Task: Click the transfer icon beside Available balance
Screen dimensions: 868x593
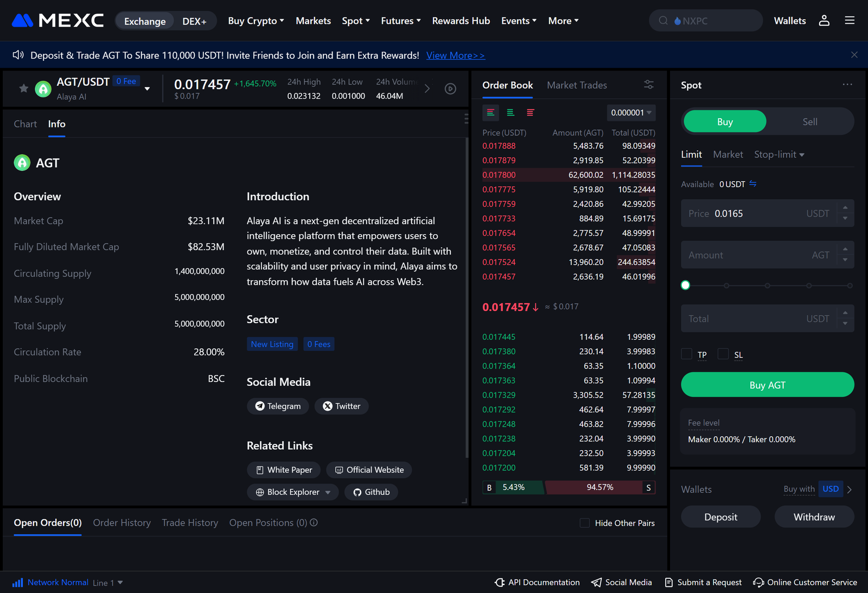Action: [x=753, y=184]
